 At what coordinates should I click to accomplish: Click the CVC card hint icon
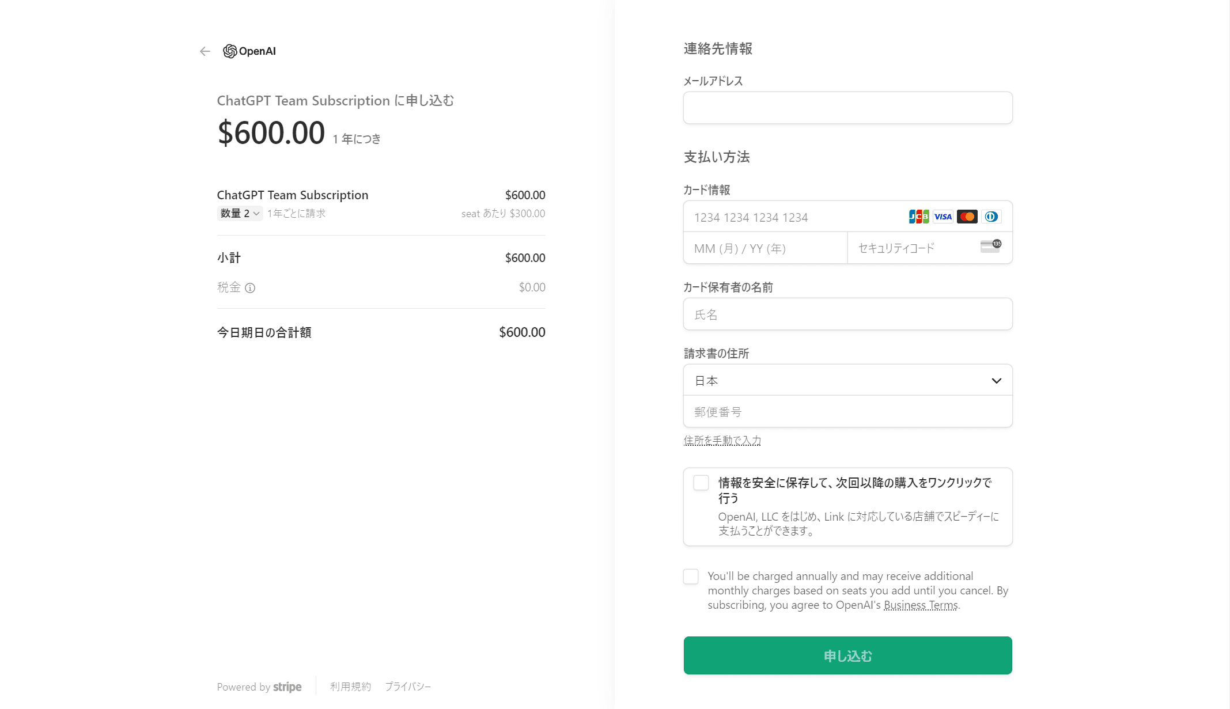(x=991, y=247)
